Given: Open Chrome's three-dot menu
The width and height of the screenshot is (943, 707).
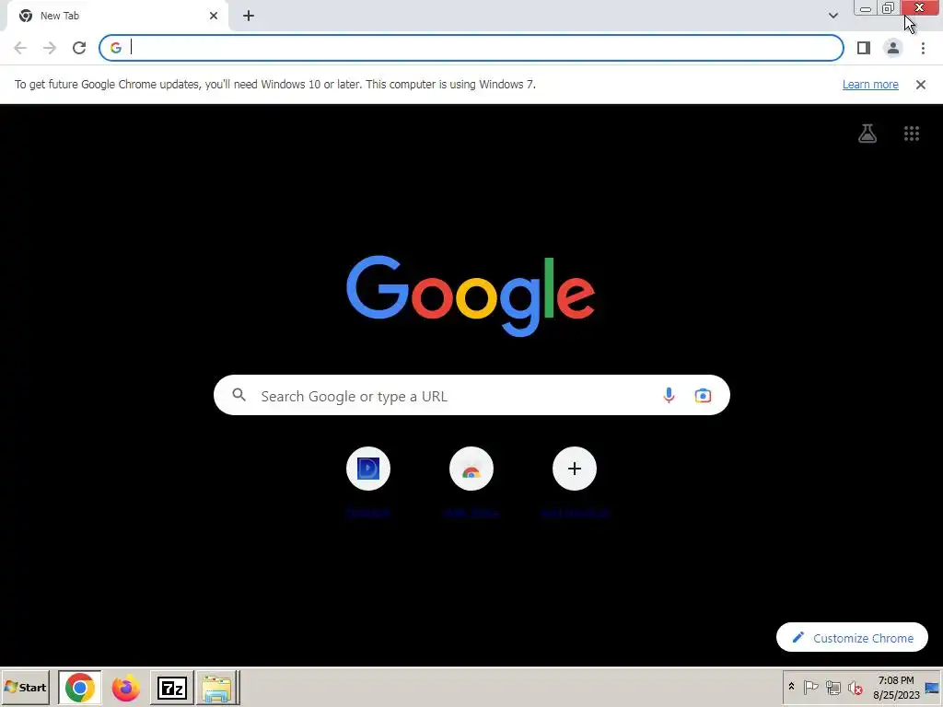Looking at the screenshot, I should click(x=923, y=48).
